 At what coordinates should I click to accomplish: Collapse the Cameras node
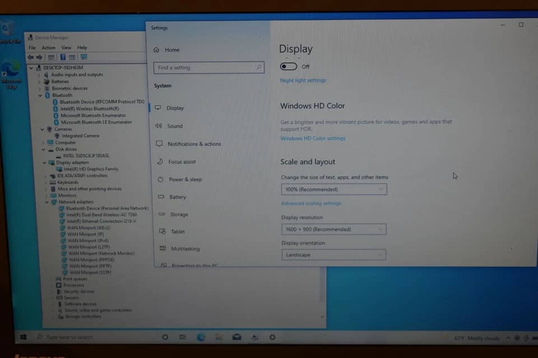(42, 130)
